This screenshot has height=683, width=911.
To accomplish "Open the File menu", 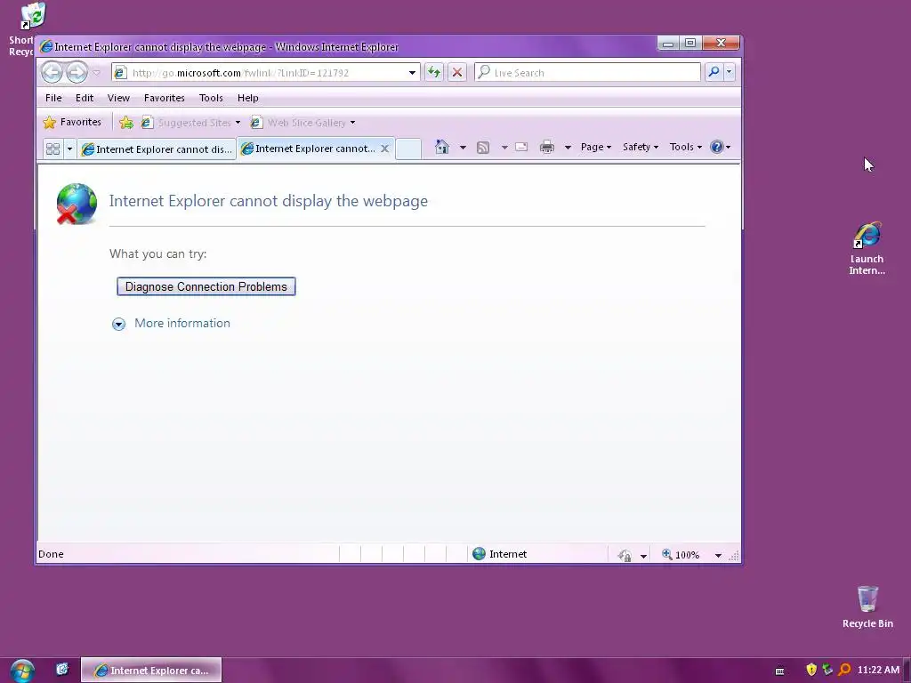I will (x=53, y=98).
